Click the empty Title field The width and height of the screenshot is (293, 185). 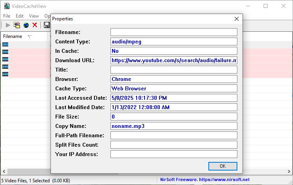tap(174, 70)
